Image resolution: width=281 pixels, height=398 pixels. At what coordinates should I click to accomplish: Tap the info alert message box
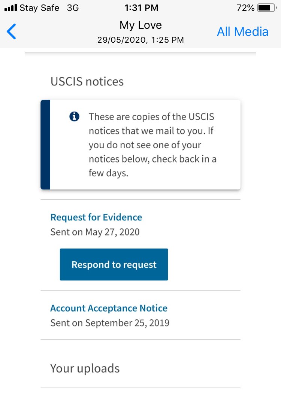coord(140,145)
